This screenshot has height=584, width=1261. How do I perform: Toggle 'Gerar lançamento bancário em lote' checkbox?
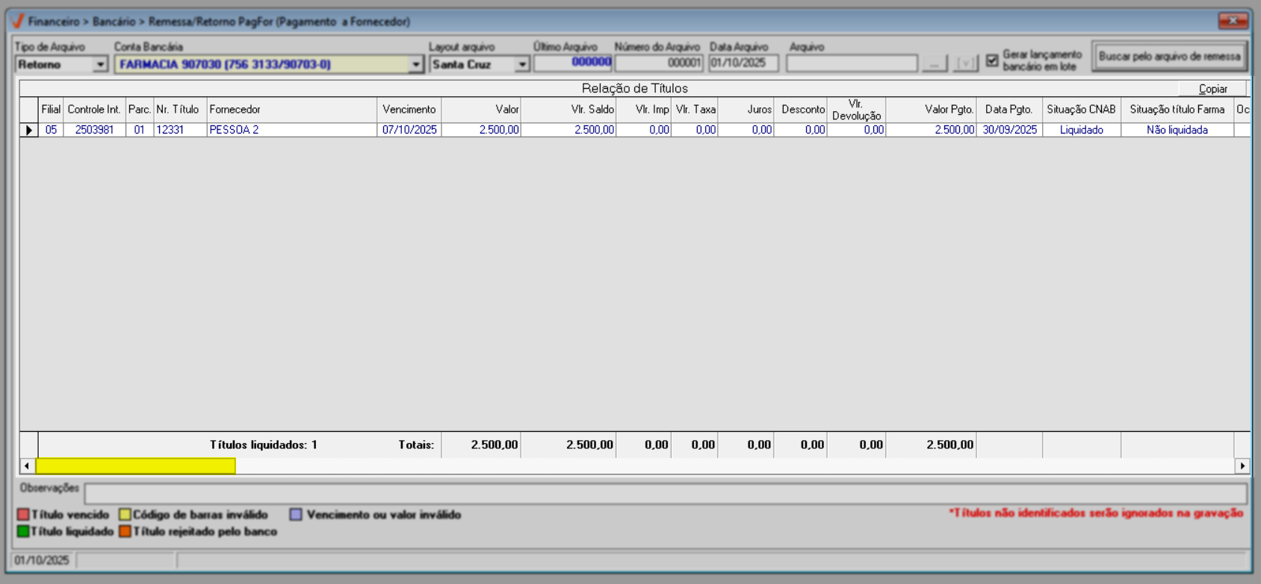992,60
